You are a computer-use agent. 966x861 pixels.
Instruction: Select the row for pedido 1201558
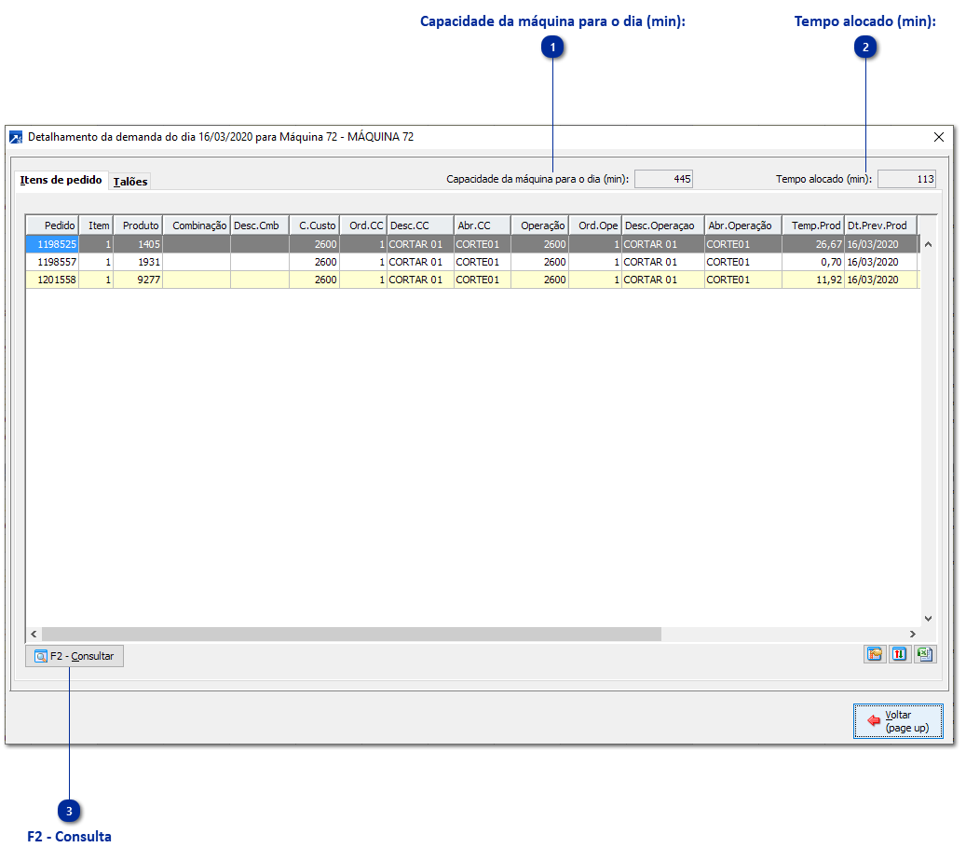pyautogui.click(x=472, y=280)
